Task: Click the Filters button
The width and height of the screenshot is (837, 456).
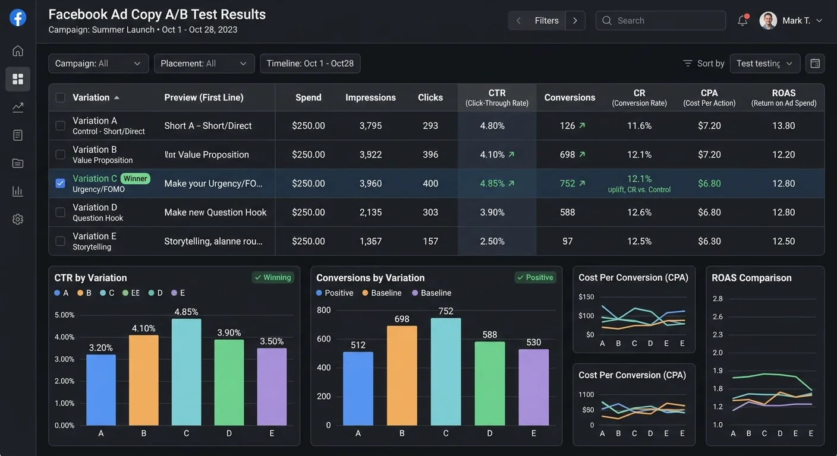Action: 546,20
